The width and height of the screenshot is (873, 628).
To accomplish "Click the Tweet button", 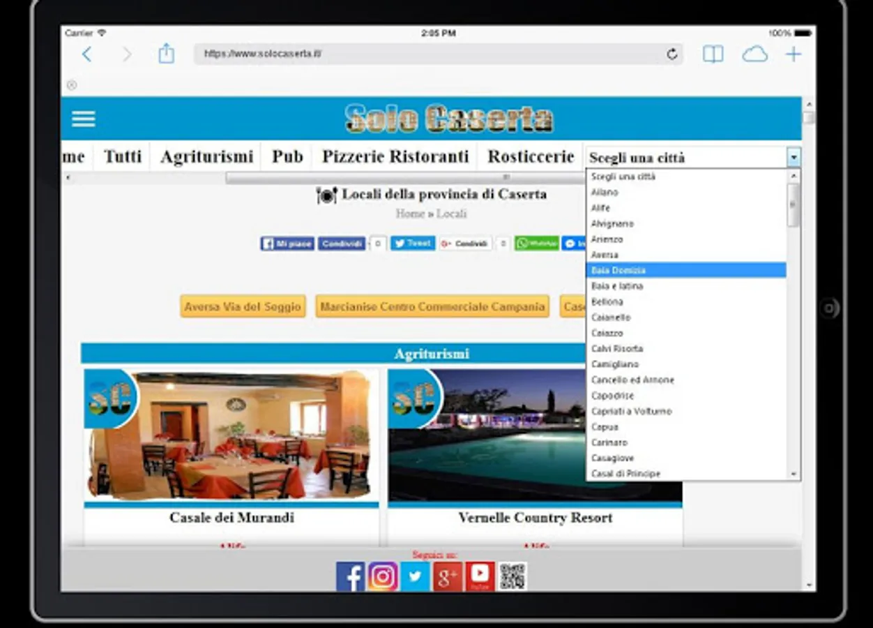I will tap(413, 244).
